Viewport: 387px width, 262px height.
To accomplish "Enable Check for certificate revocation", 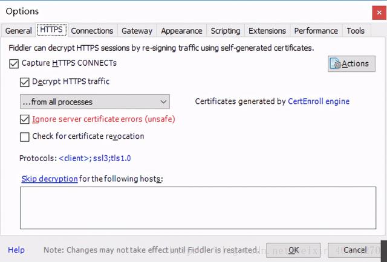I will coord(24,137).
